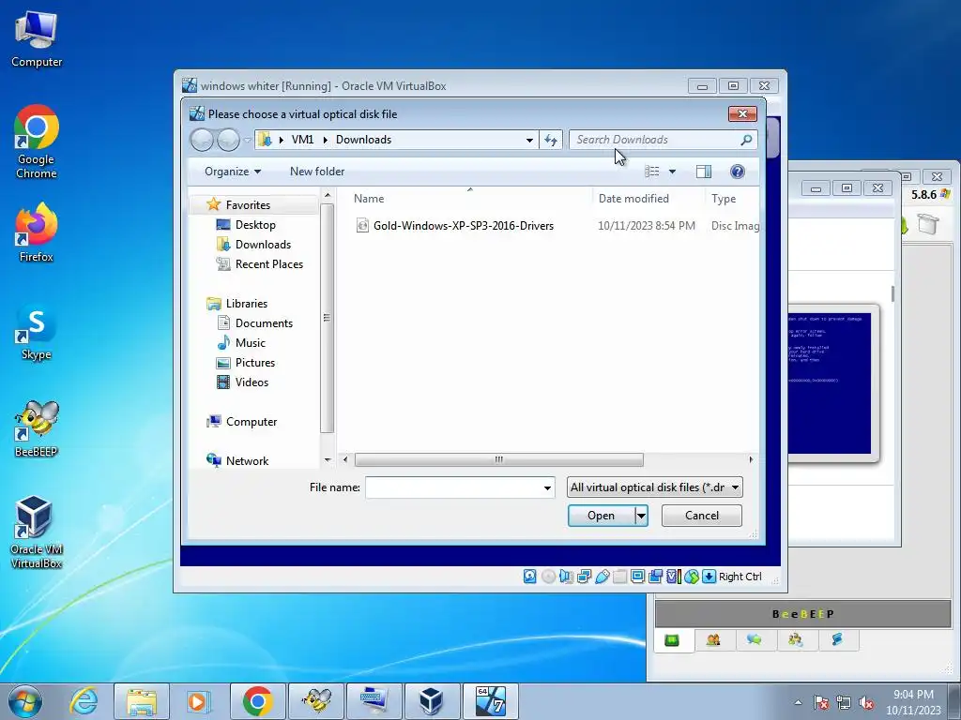Click the help question mark icon in dialog

click(738, 172)
